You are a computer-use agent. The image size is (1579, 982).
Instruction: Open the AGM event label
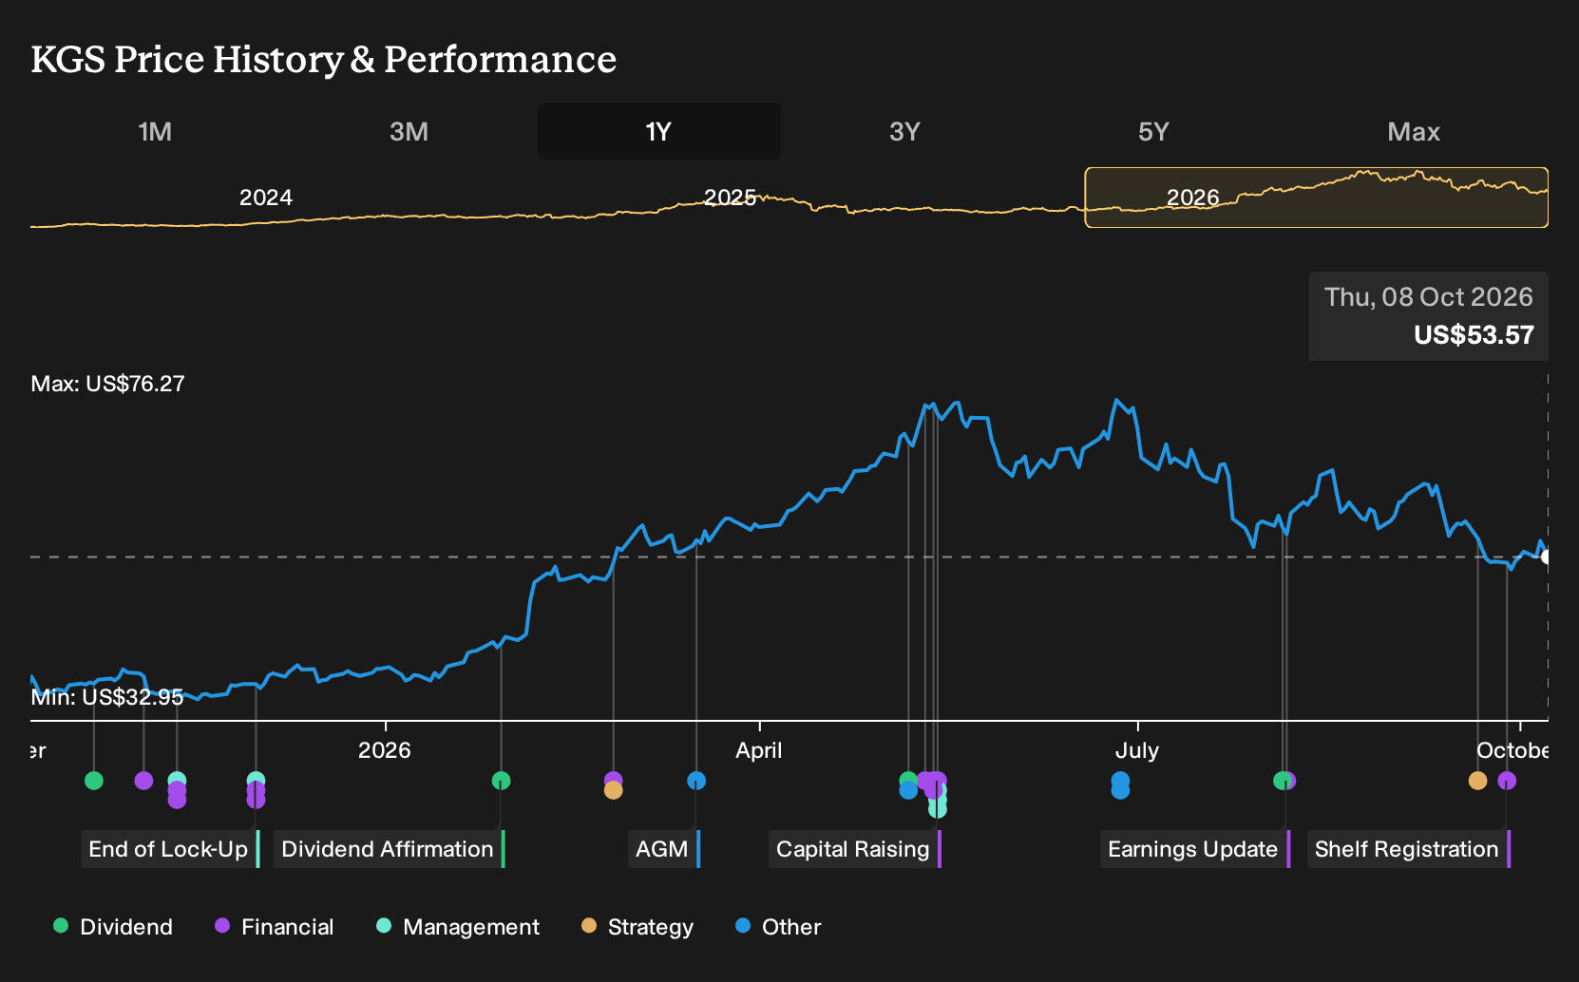664,849
